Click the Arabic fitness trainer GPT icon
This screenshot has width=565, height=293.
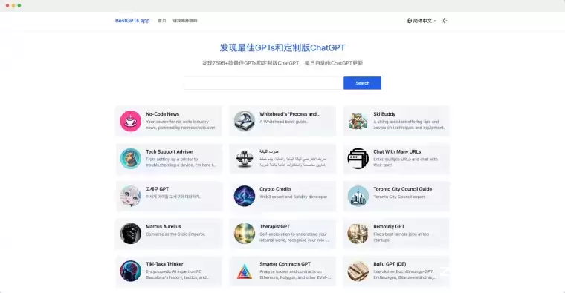tap(245, 159)
